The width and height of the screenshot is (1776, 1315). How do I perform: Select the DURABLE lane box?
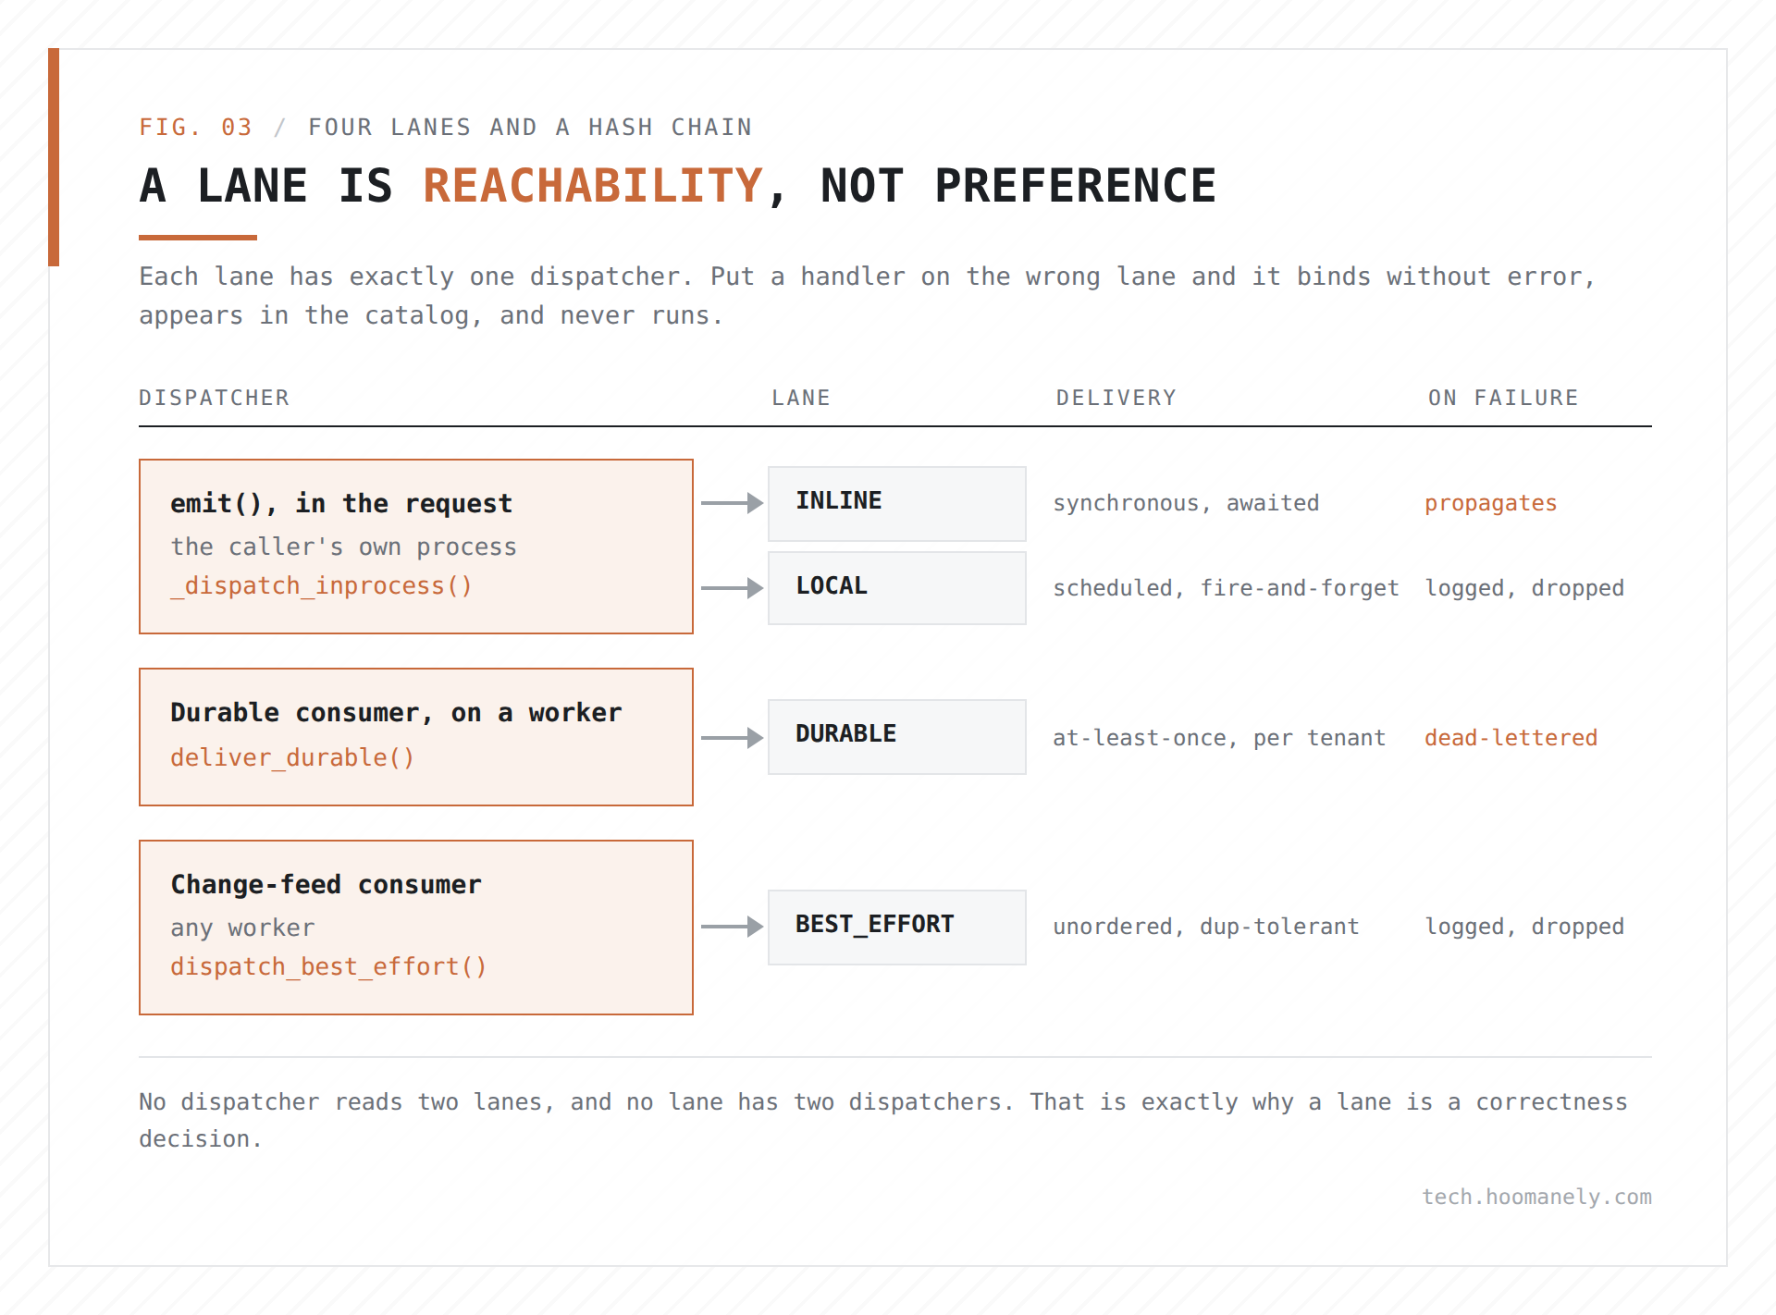(897, 737)
